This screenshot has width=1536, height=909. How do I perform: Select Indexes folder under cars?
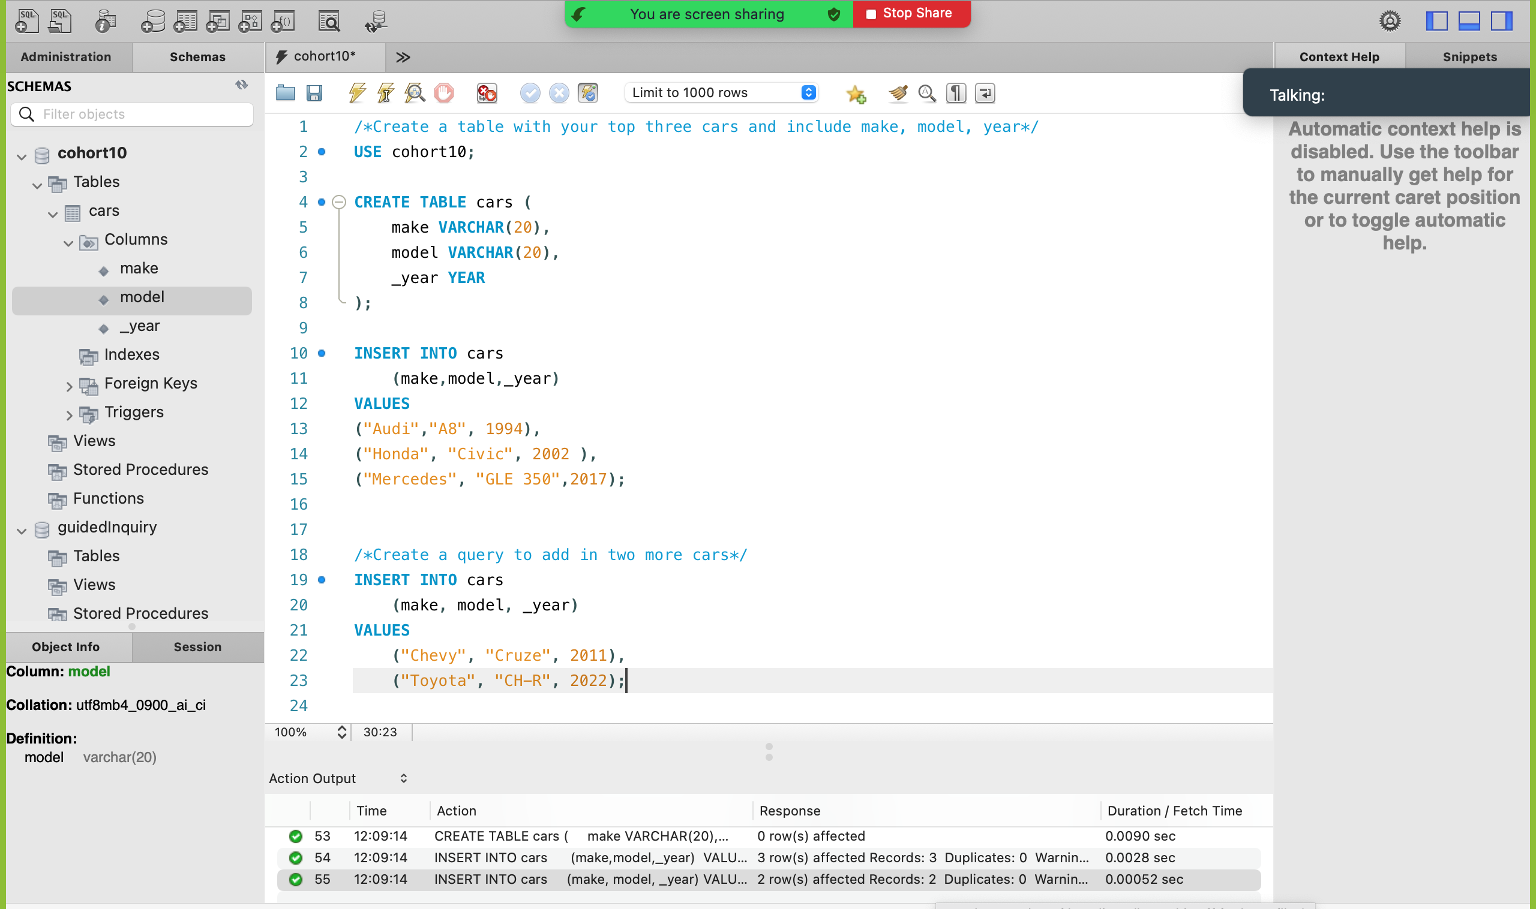(x=131, y=354)
